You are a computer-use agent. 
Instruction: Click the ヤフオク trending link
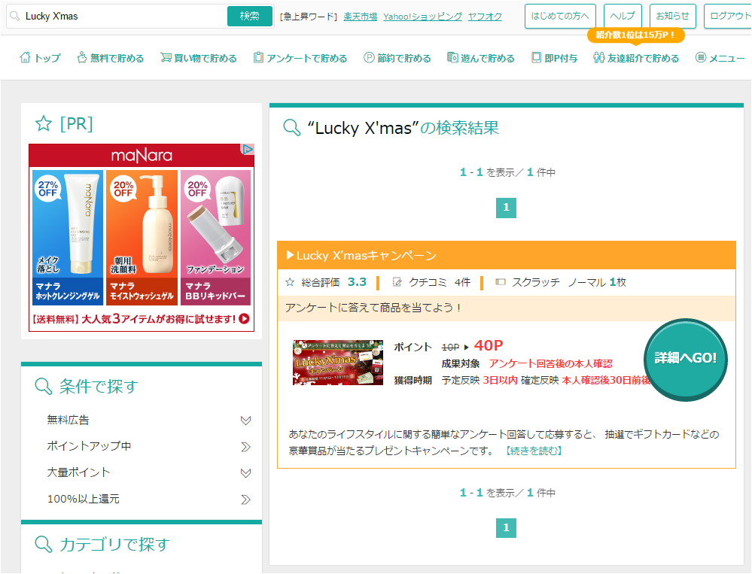[485, 17]
